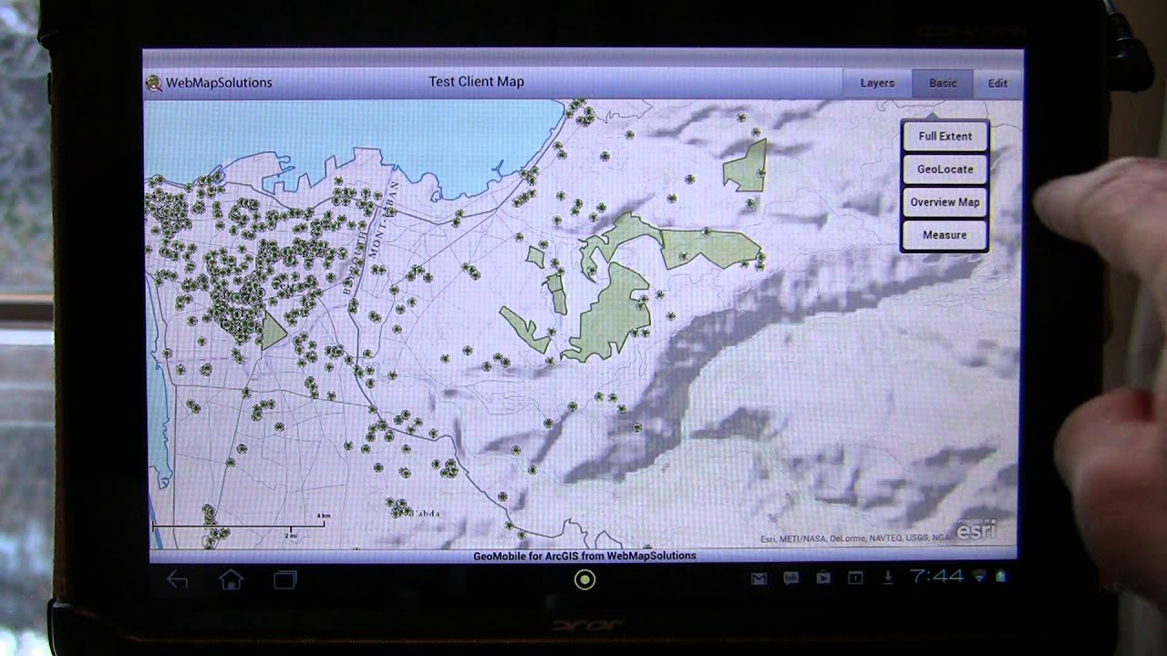Tap the Android back arrow
The height and width of the screenshot is (656, 1167).
click(177, 579)
